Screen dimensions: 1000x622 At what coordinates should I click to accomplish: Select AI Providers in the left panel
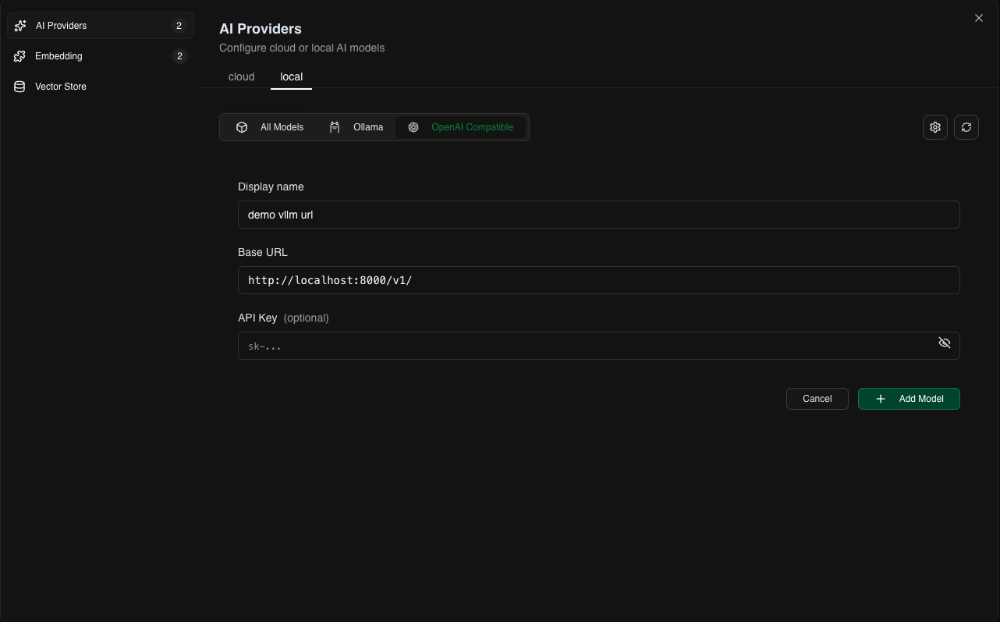coord(61,25)
